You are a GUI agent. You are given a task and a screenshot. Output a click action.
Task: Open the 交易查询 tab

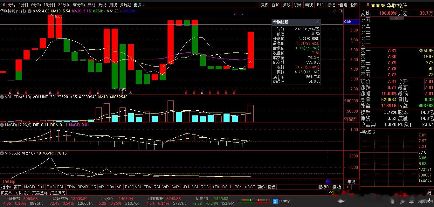40,193
